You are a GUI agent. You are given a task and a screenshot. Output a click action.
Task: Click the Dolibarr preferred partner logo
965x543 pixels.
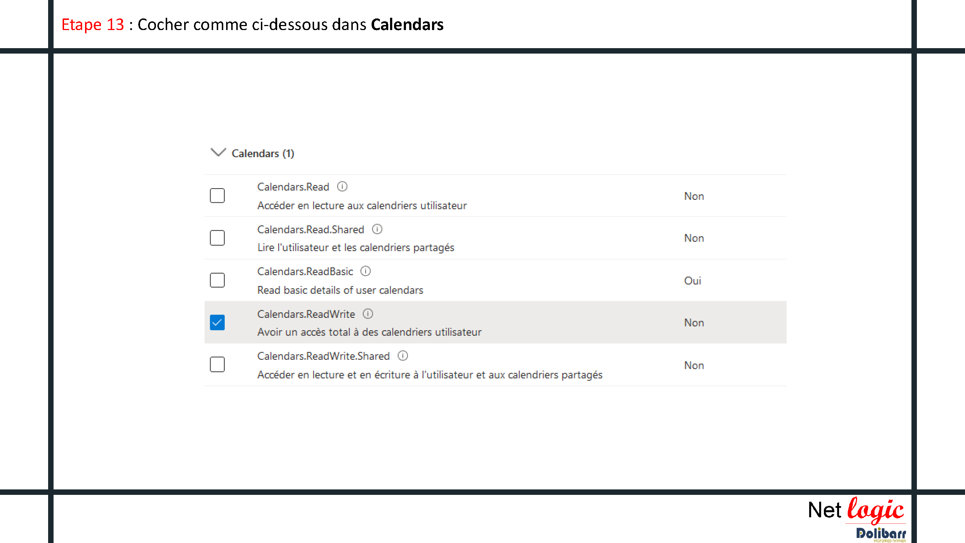[x=881, y=534]
